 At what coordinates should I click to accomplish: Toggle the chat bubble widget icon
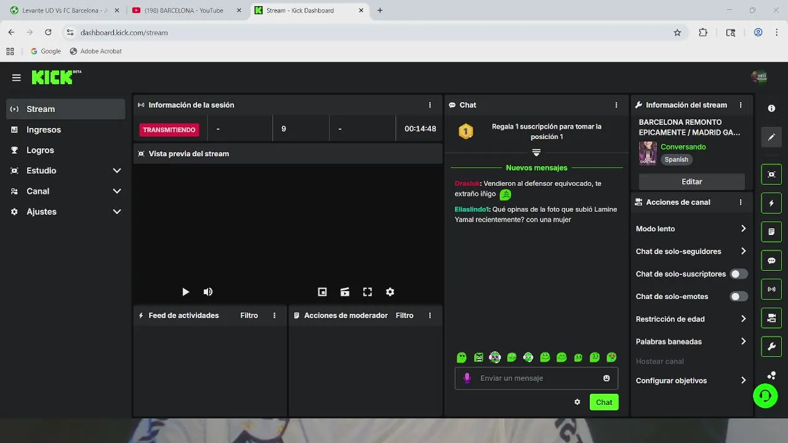click(771, 261)
